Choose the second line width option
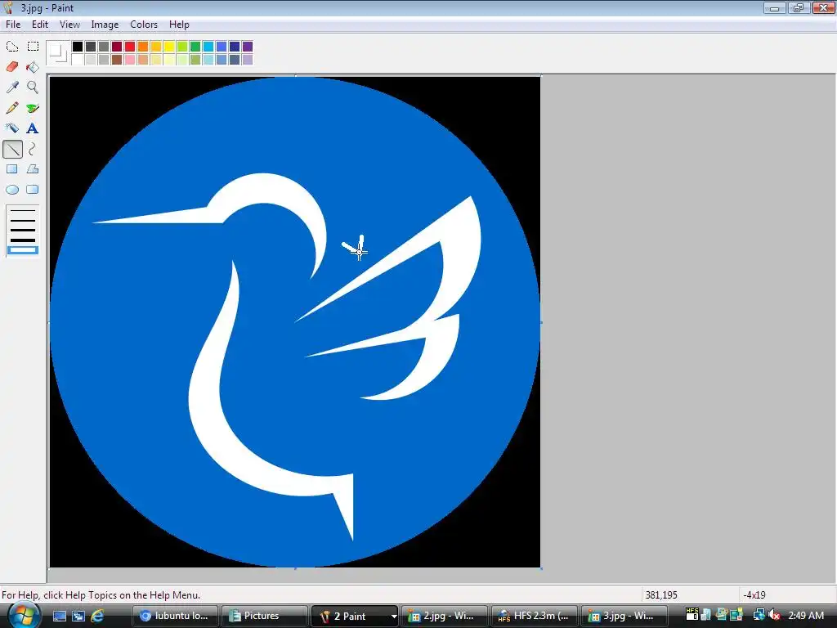The height and width of the screenshot is (628, 837). pyautogui.click(x=22, y=220)
